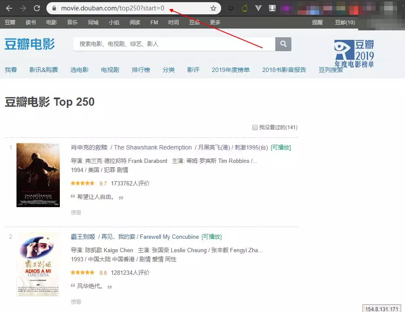Click the quote 希望让人自由。
This screenshot has height=312, width=405.
tap(96, 197)
